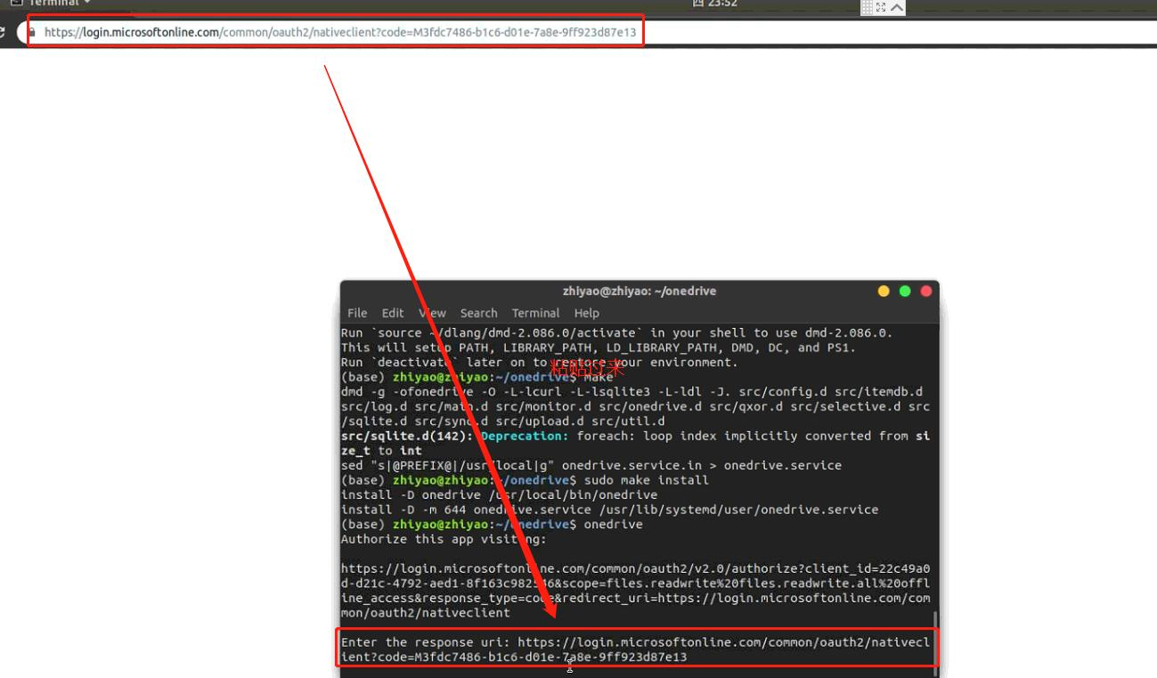
Task: Click the 'sudo make install' command line
Action: coord(525,480)
